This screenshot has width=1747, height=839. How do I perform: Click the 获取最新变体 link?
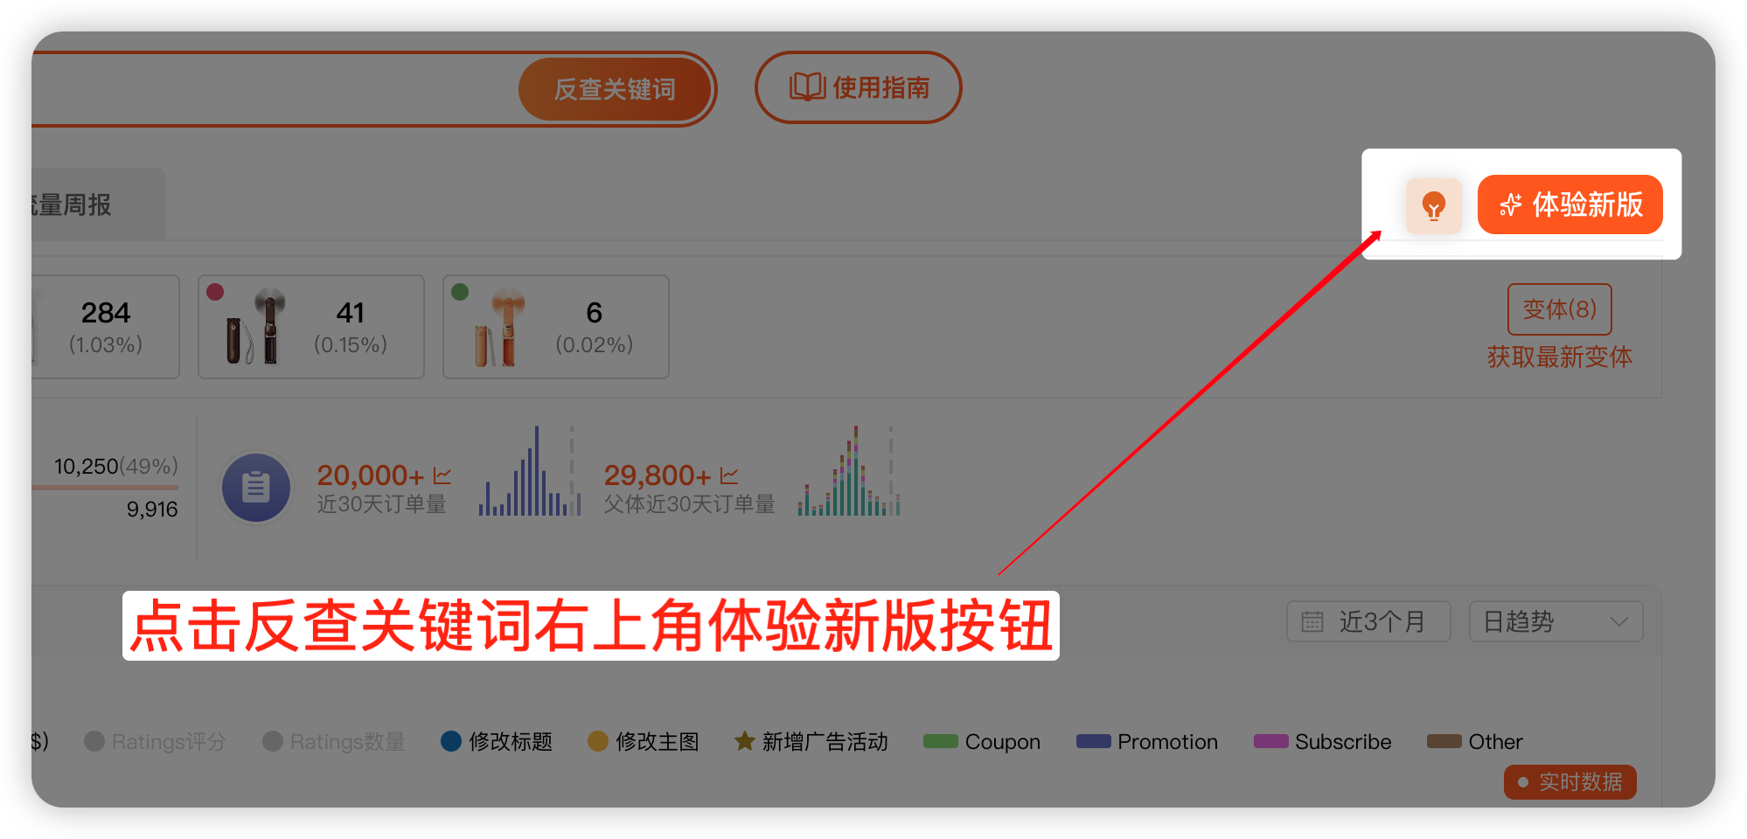point(1559,357)
